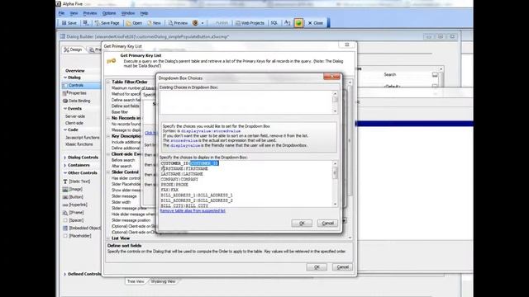Click the [Button] control icon
Viewport: 529px width, 297px height.
[65, 196]
